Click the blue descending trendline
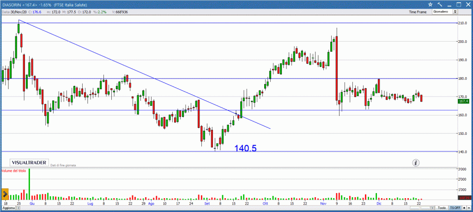This screenshot has height=212, width=473. 145,74
